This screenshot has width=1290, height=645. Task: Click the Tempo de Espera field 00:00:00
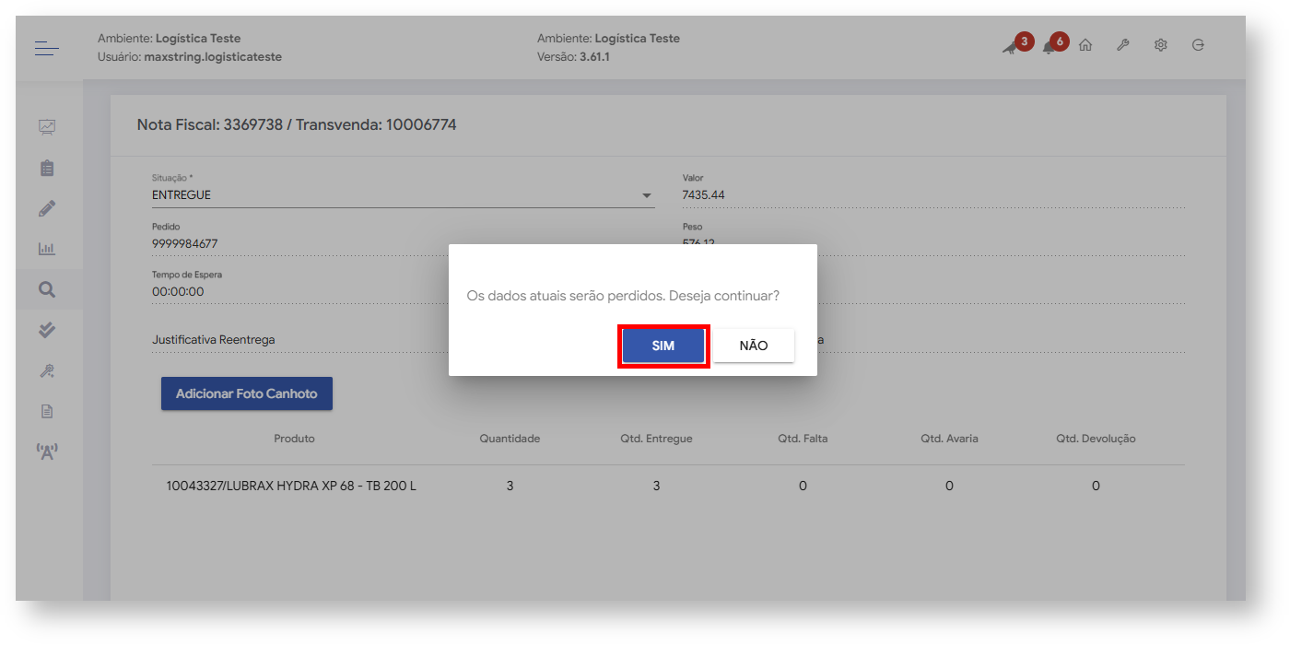(x=403, y=292)
